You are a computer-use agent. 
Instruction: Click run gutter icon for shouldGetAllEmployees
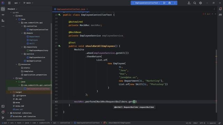tap(60, 46)
